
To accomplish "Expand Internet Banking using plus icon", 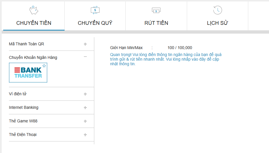I will [85, 108].
